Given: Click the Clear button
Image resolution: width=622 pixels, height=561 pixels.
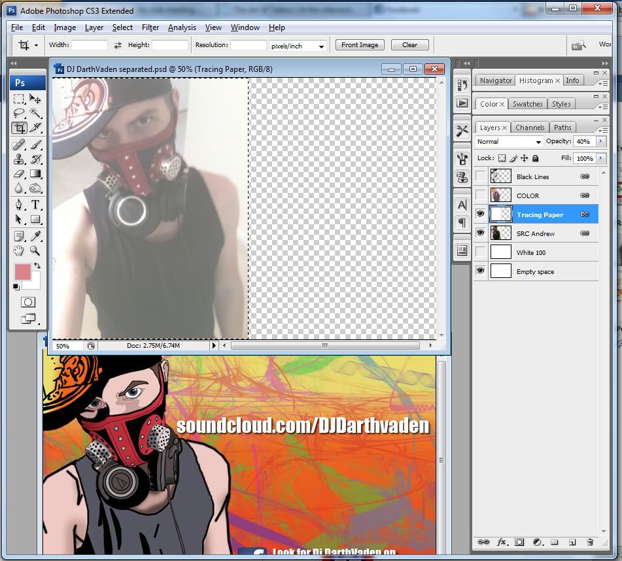Looking at the screenshot, I should point(410,45).
